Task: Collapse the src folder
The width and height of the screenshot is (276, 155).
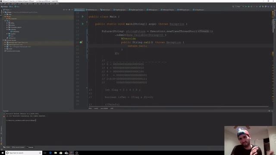Action: pos(5,21)
